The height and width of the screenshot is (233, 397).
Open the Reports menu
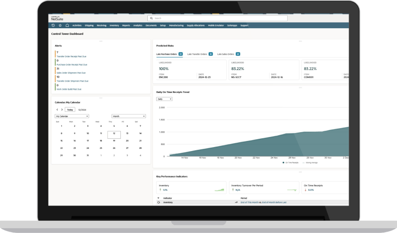coord(126,26)
